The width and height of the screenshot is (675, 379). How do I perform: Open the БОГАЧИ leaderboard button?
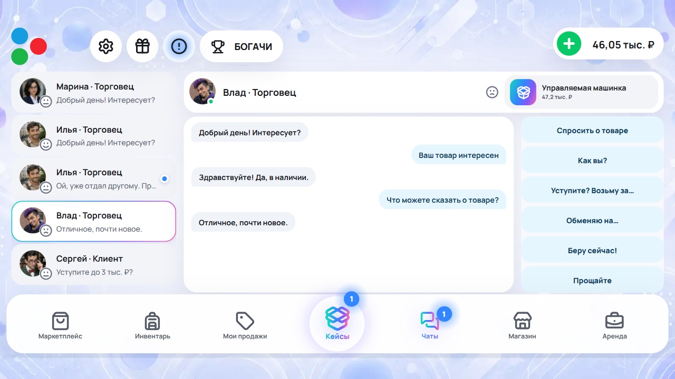(242, 46)
